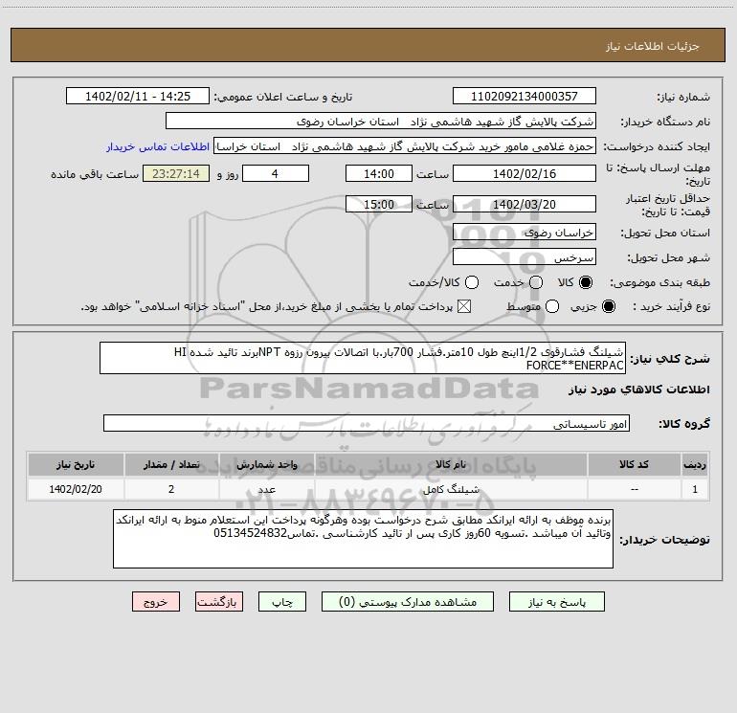Select the جزیی purchase type radio
737x713 pixels.
[x=608, y=307]
